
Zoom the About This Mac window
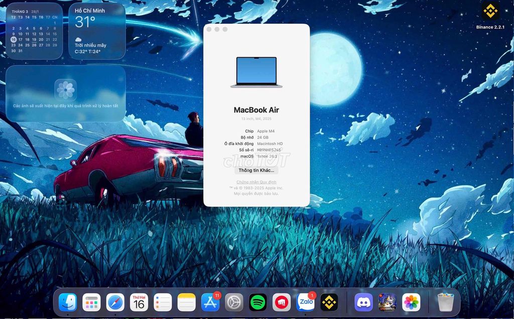coord(225,30)
